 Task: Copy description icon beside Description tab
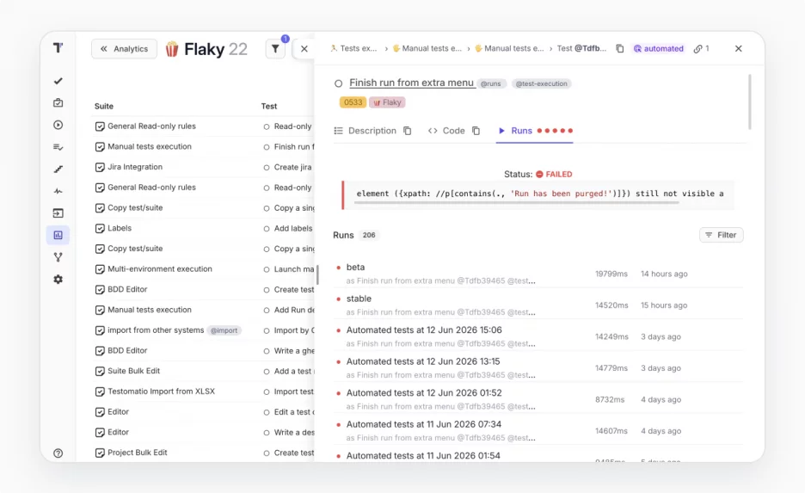click(407, 131)
